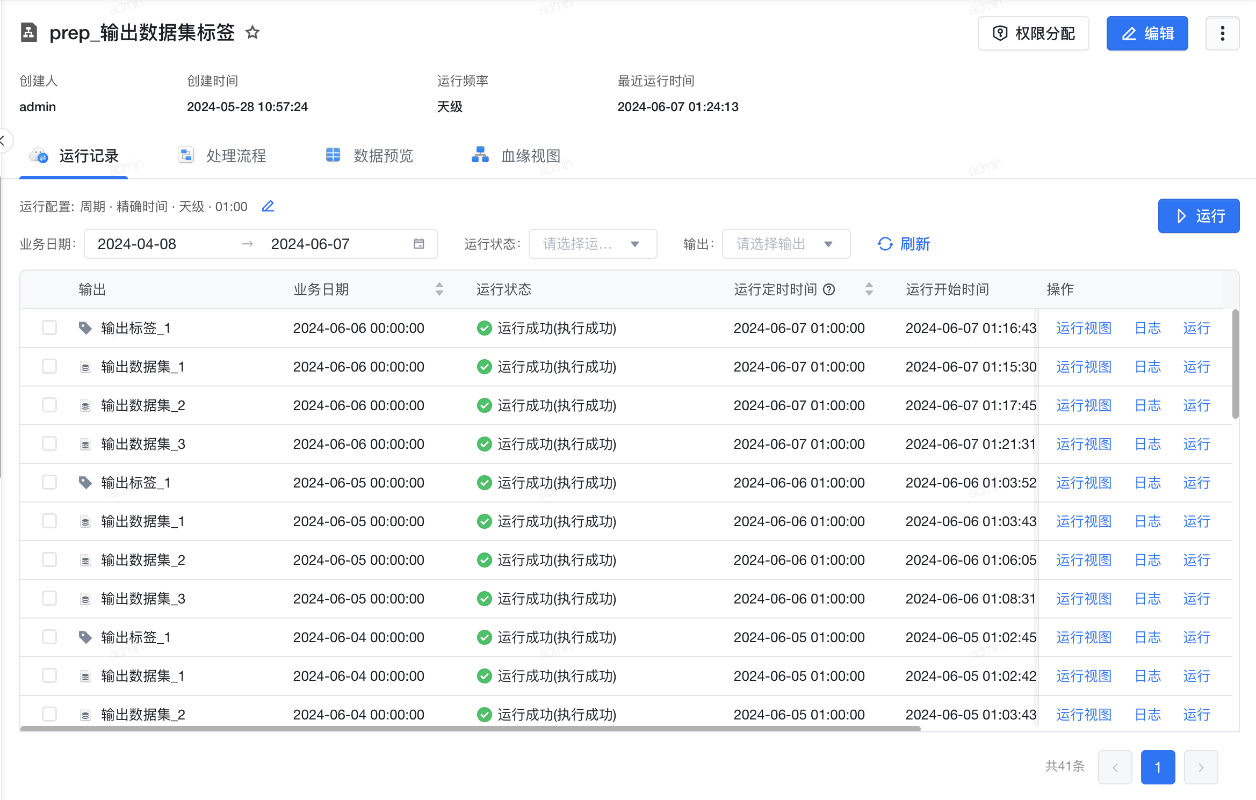1256x800 pixels.
Task: Sort the table by 业务日期
Action: pos(439,289)
